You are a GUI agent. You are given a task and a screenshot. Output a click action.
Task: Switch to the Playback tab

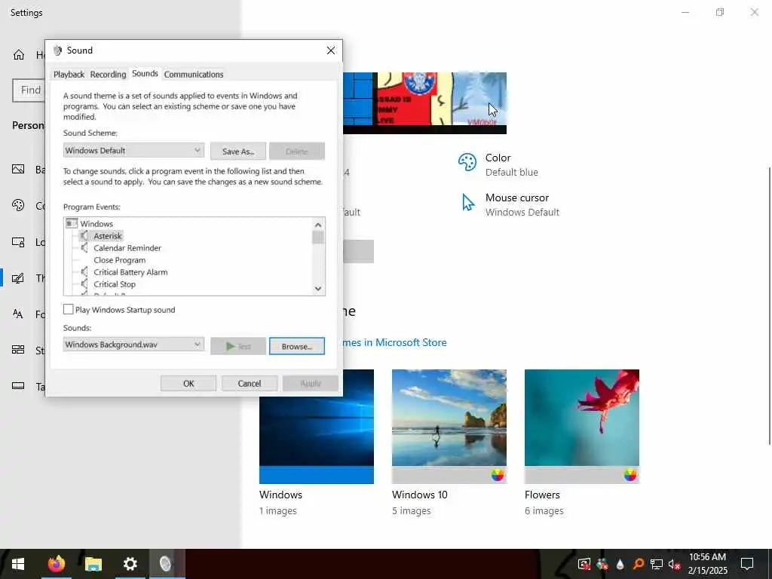click(x=69, y=75)
